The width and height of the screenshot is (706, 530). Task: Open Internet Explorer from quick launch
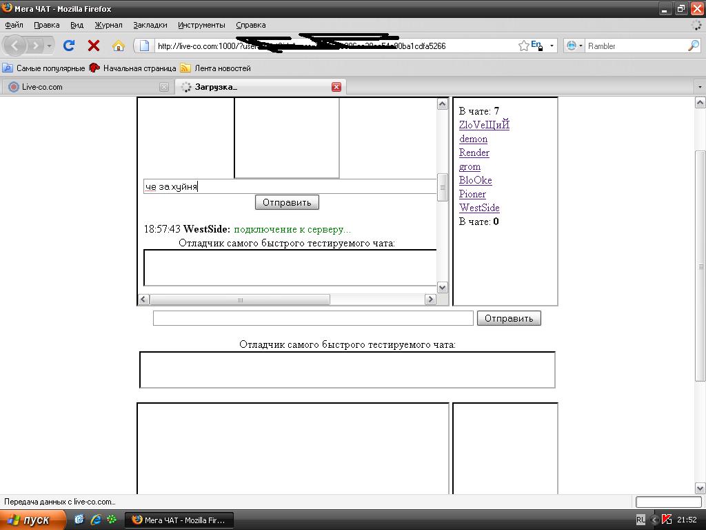pos(95,520)
